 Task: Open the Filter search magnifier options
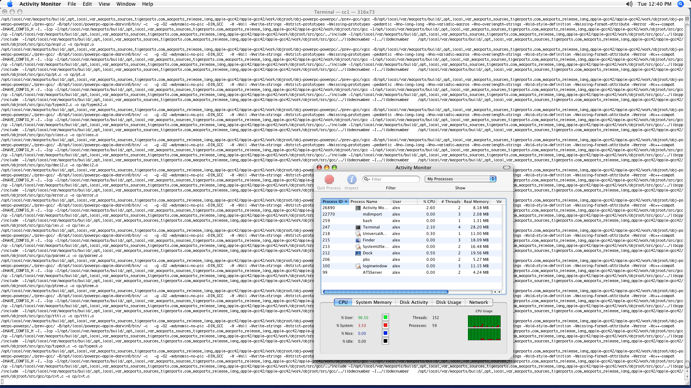(x=367, y=179)
